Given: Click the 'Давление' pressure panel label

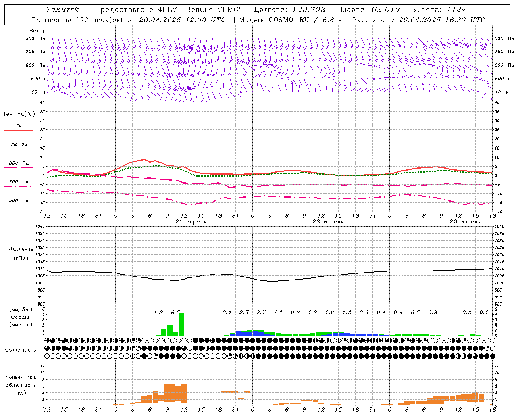Looking at the screenshot, I should [x=21, y=249].
